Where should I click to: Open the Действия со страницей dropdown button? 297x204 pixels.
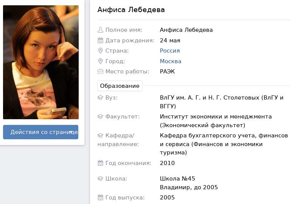(x=41, y=132)
